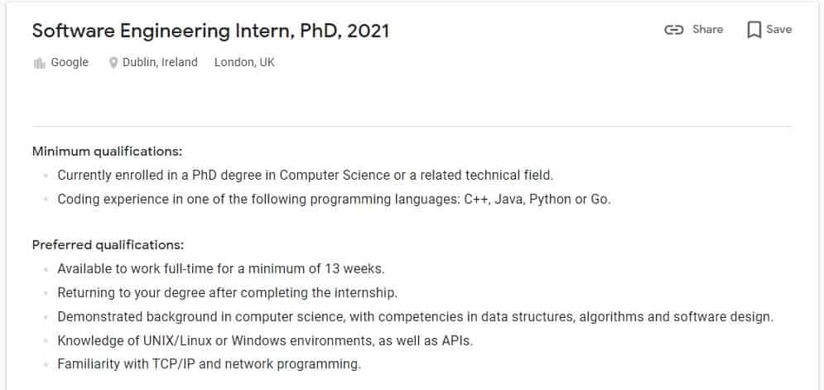The width and height of the screenshot is (824, 390).
Task: Click the Save bookmark icon
Action: tap(754, 30)
